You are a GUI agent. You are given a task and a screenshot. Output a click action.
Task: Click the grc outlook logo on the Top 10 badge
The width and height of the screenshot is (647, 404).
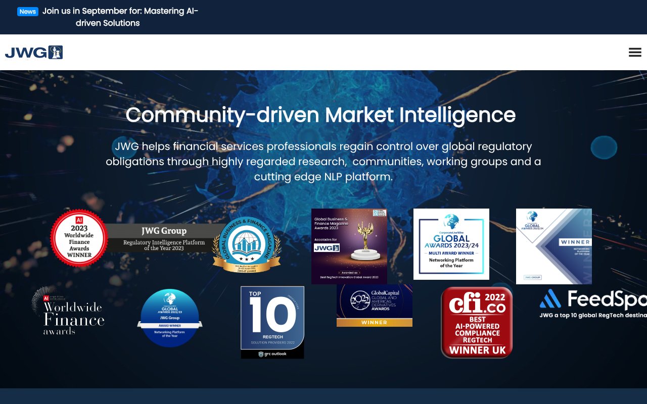click(272, 353)
